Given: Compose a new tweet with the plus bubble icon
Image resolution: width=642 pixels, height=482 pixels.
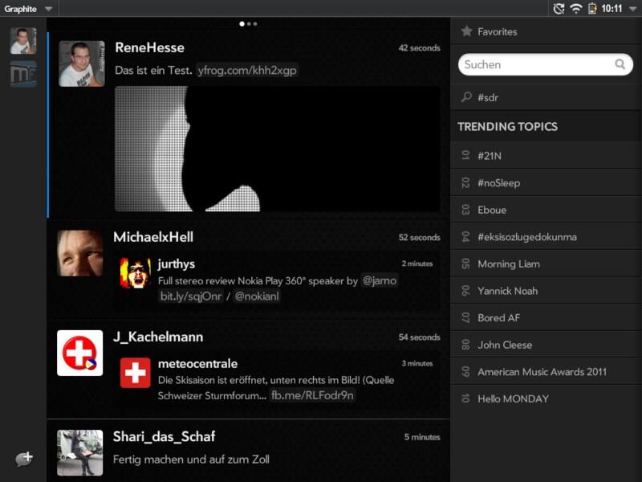Looking at the screenshot, I should click(x=24, y=459).
